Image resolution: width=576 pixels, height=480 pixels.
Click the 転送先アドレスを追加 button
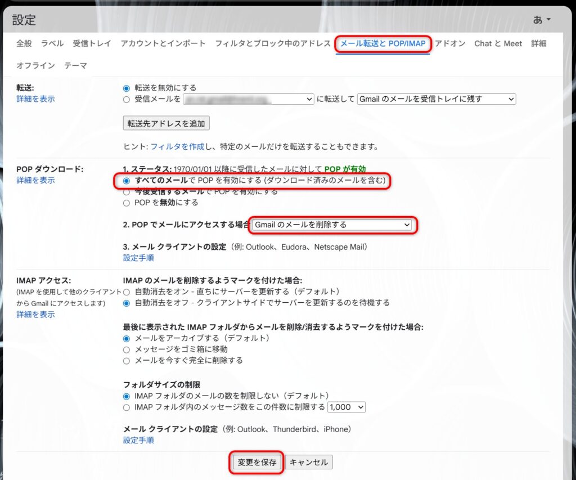tap(166, 123)
